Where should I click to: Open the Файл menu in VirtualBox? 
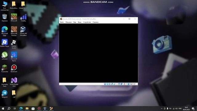[62, 22]
